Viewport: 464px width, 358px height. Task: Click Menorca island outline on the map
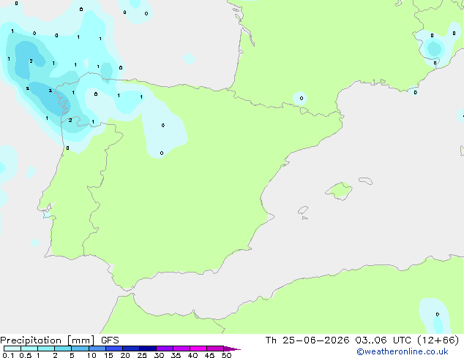point(366,180)
